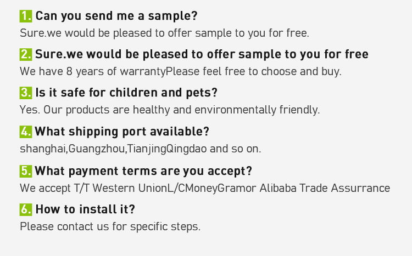
Task: Click the green number 1 badge
Action: pos(26,16)
